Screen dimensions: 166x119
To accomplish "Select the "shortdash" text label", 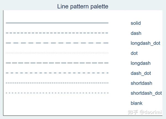I will (141, 83).
